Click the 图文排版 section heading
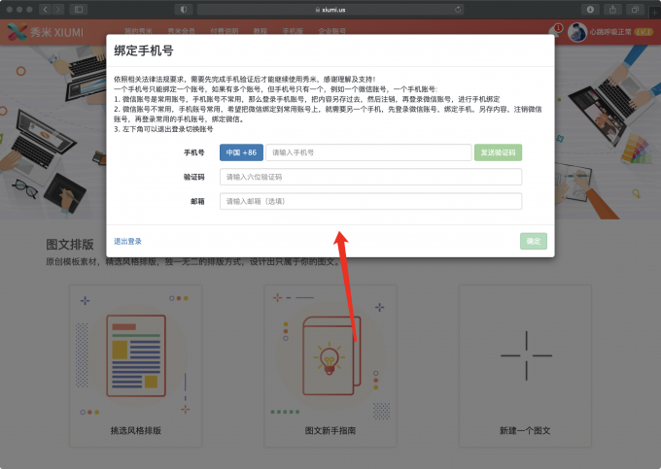 [x=70, y=244]
